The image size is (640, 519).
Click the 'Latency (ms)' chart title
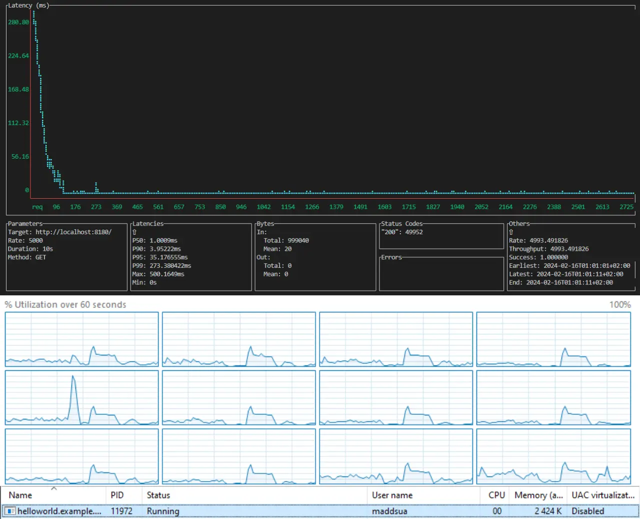tap(28, 6)
